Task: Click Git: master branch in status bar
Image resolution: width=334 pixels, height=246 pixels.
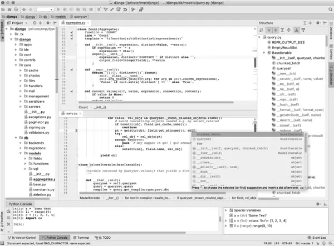Action: pyautogui.click(x=304, y=243)
